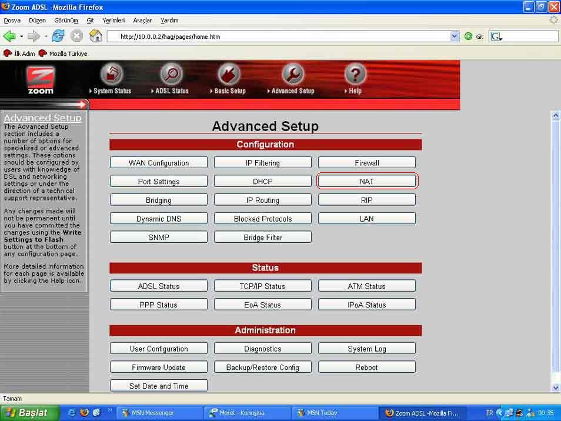
Task: Open the Mozilla Türkiye bookmark
Action: pyautogui.click(x=62, y=54)
